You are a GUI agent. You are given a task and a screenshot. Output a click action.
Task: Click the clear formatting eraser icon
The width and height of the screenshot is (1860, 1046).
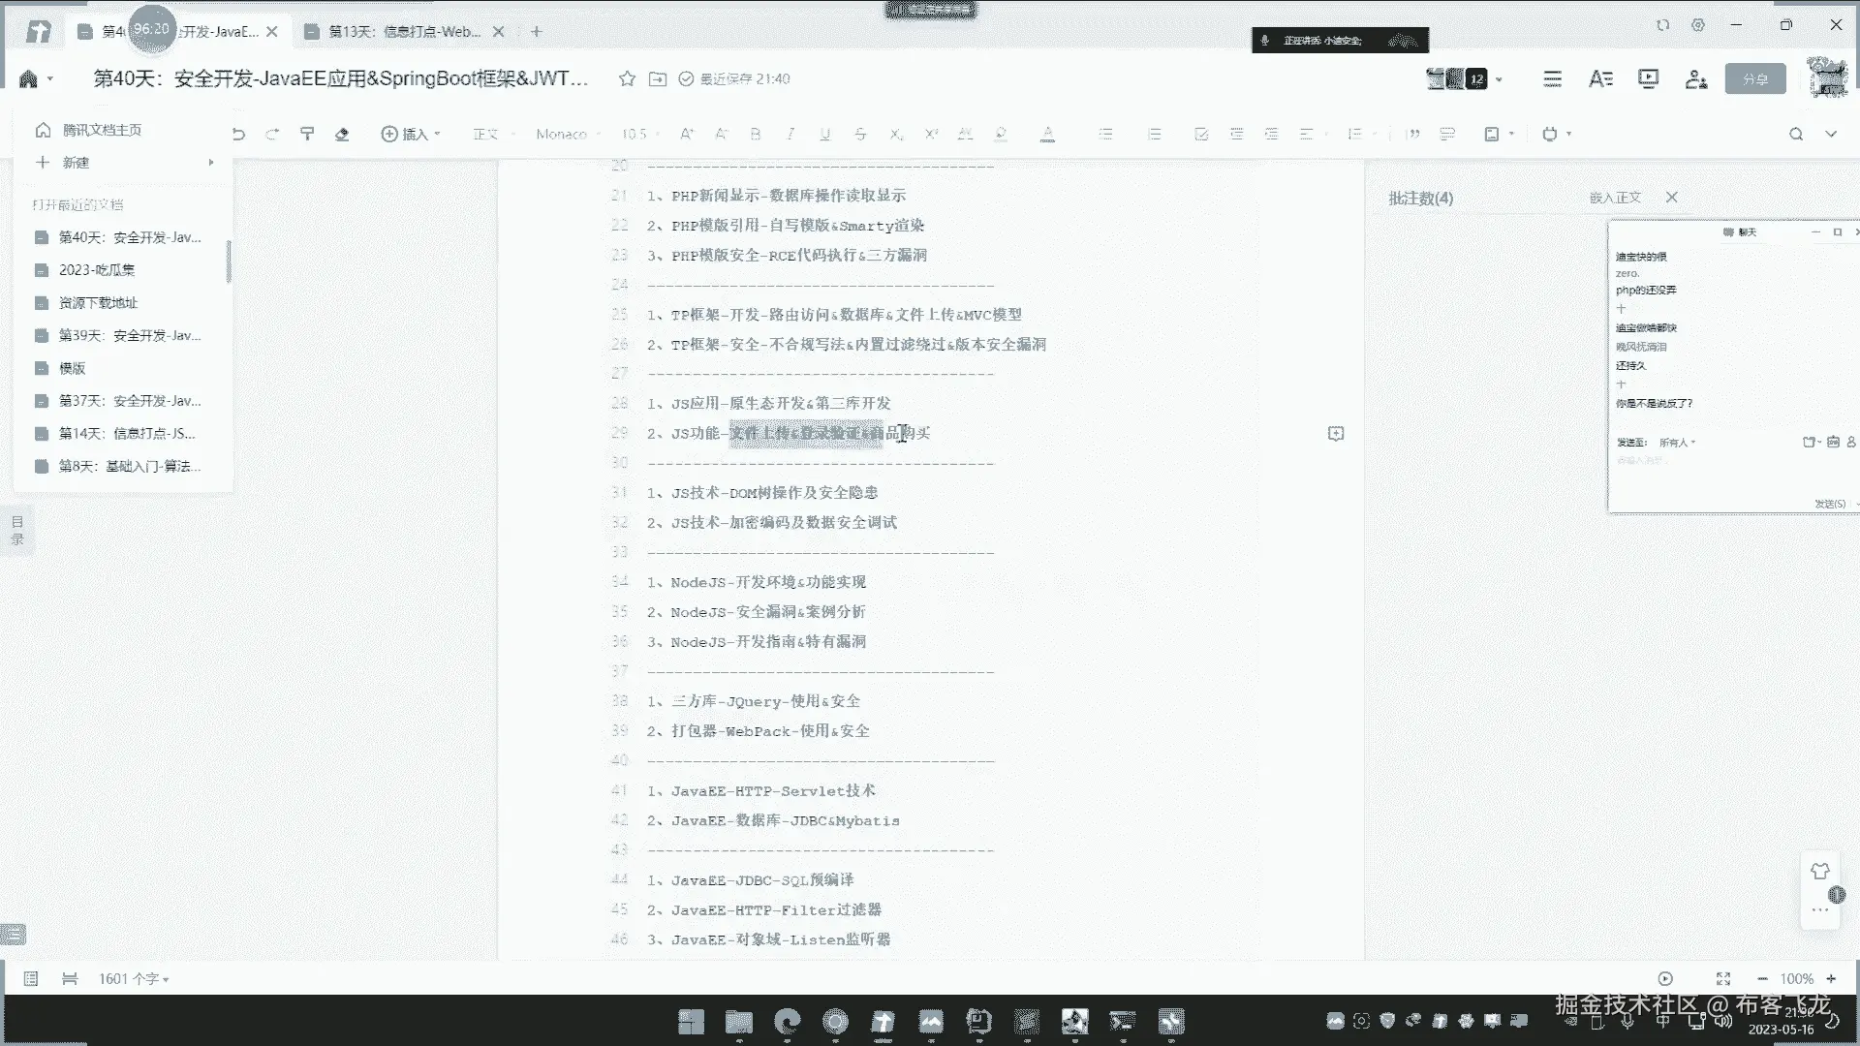[342, 135]
